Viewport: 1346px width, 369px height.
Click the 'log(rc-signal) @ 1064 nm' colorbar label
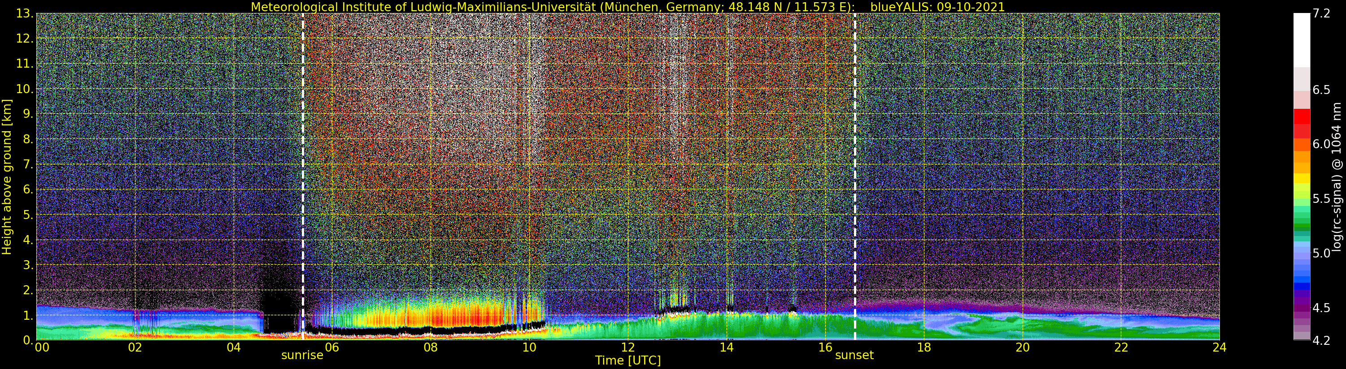1337,176
